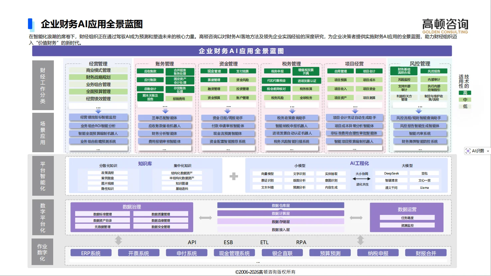This screenshot has width=491, height=276.
Task: Click the double arrow between 数据治理 and 数据仓库层
Action: 206,218
